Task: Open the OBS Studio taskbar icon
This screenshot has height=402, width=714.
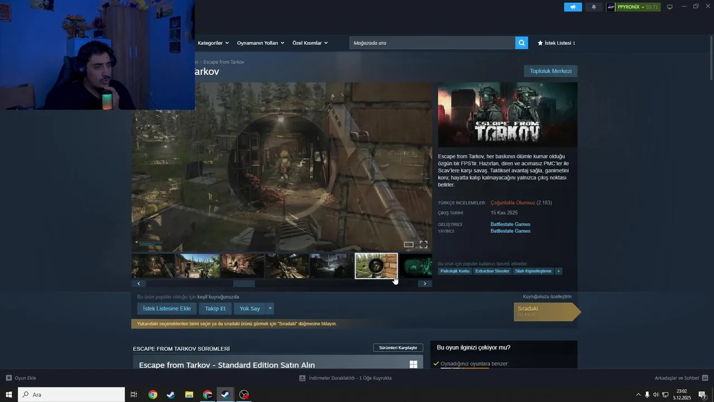Action: (x=244, y=395)
